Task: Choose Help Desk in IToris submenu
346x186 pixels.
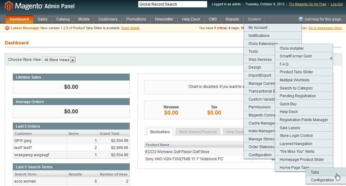Action: [304, 111]
